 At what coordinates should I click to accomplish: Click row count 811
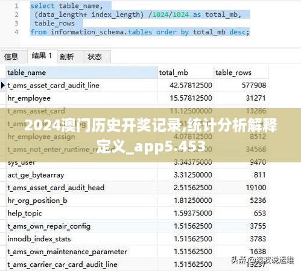[260, 175]
